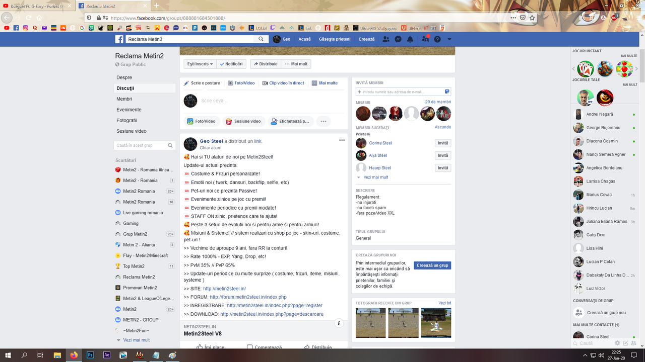Open the account dropdown arrow in the blue bar
The height and width of the screenshot is (362, 645).
[449, 39]
